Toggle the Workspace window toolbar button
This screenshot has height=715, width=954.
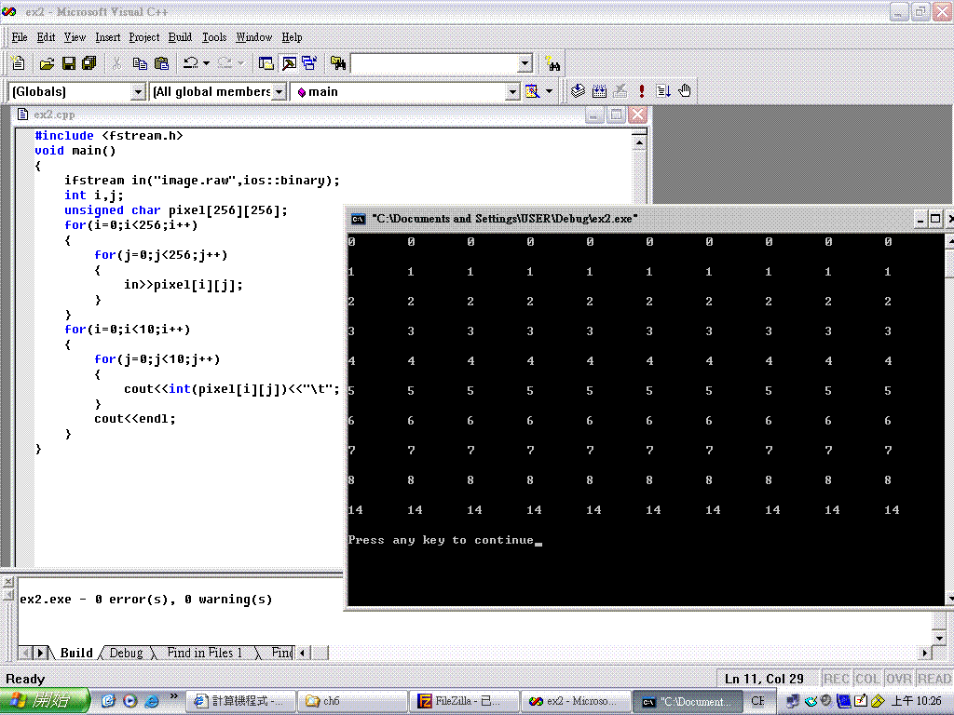coord(266,63)
